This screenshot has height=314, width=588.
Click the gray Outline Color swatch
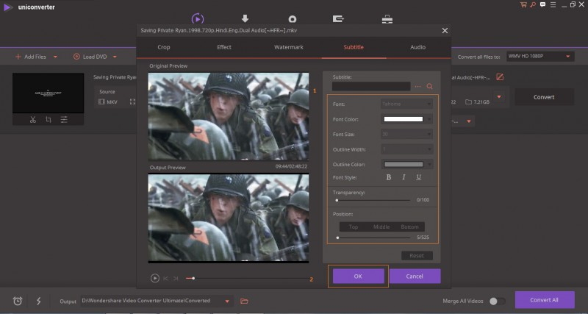(404, 164)
